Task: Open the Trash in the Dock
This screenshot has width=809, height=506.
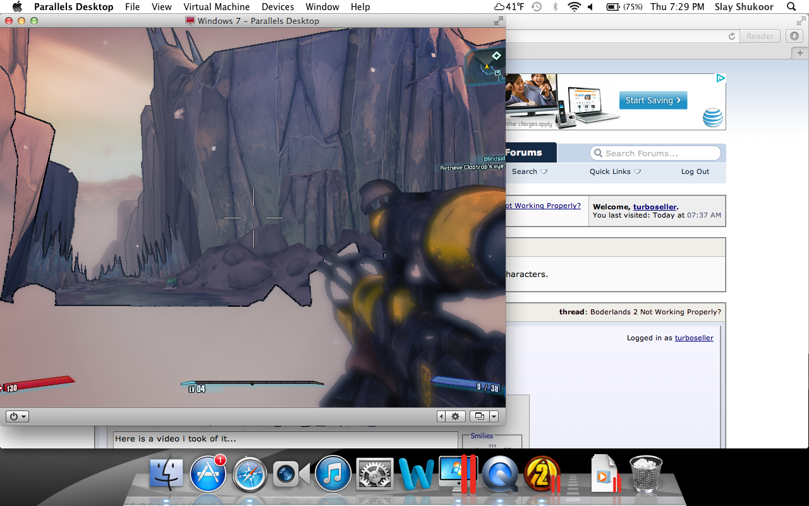Action: tap(646, 474)
